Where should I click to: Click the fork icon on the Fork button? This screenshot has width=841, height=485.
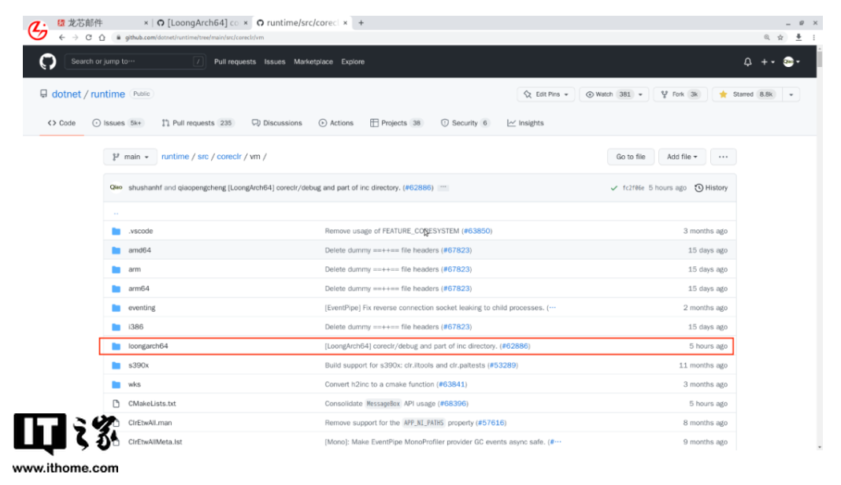[664, 94]
